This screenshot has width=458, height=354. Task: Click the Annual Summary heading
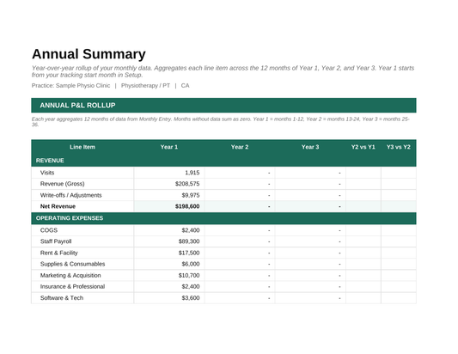89,54
